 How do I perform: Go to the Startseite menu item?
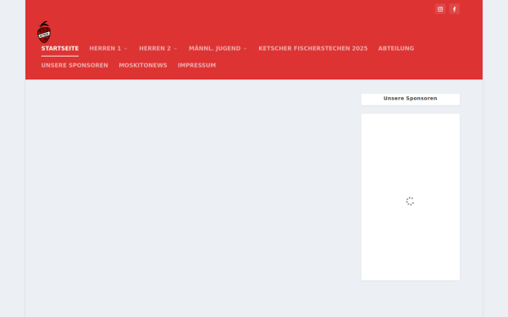(x=60, y=48)
